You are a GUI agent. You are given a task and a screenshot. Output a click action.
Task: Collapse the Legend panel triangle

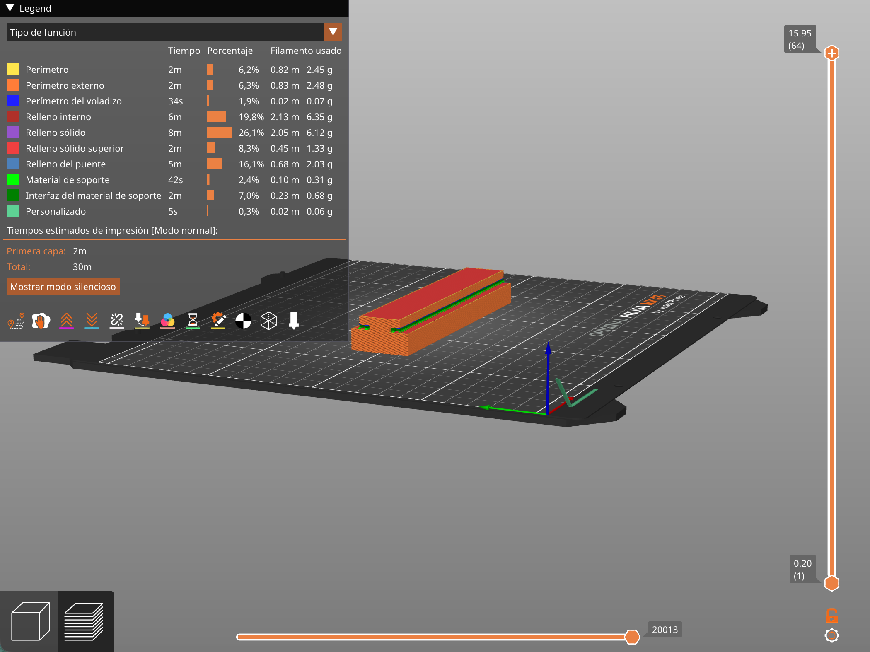coord(10,8)
